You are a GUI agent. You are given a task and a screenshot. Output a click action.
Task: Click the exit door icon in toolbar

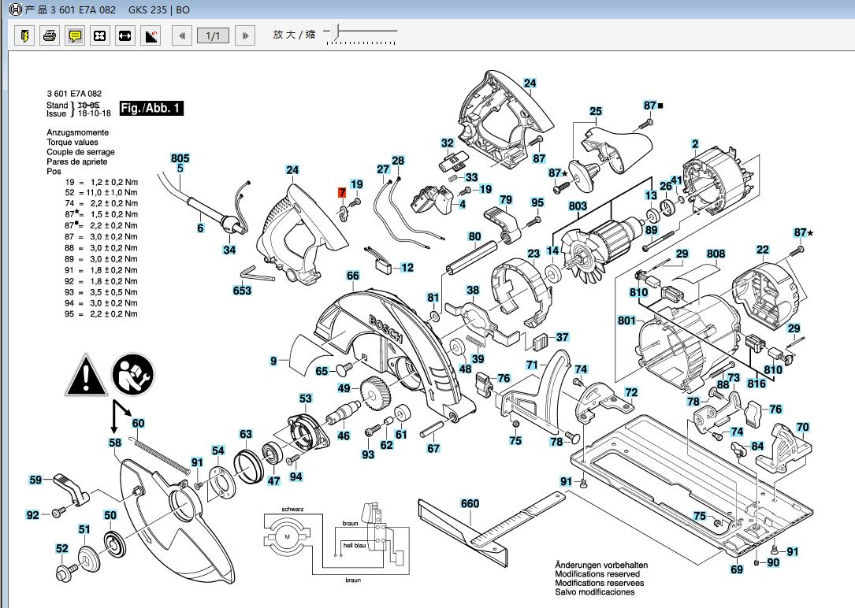24,36
